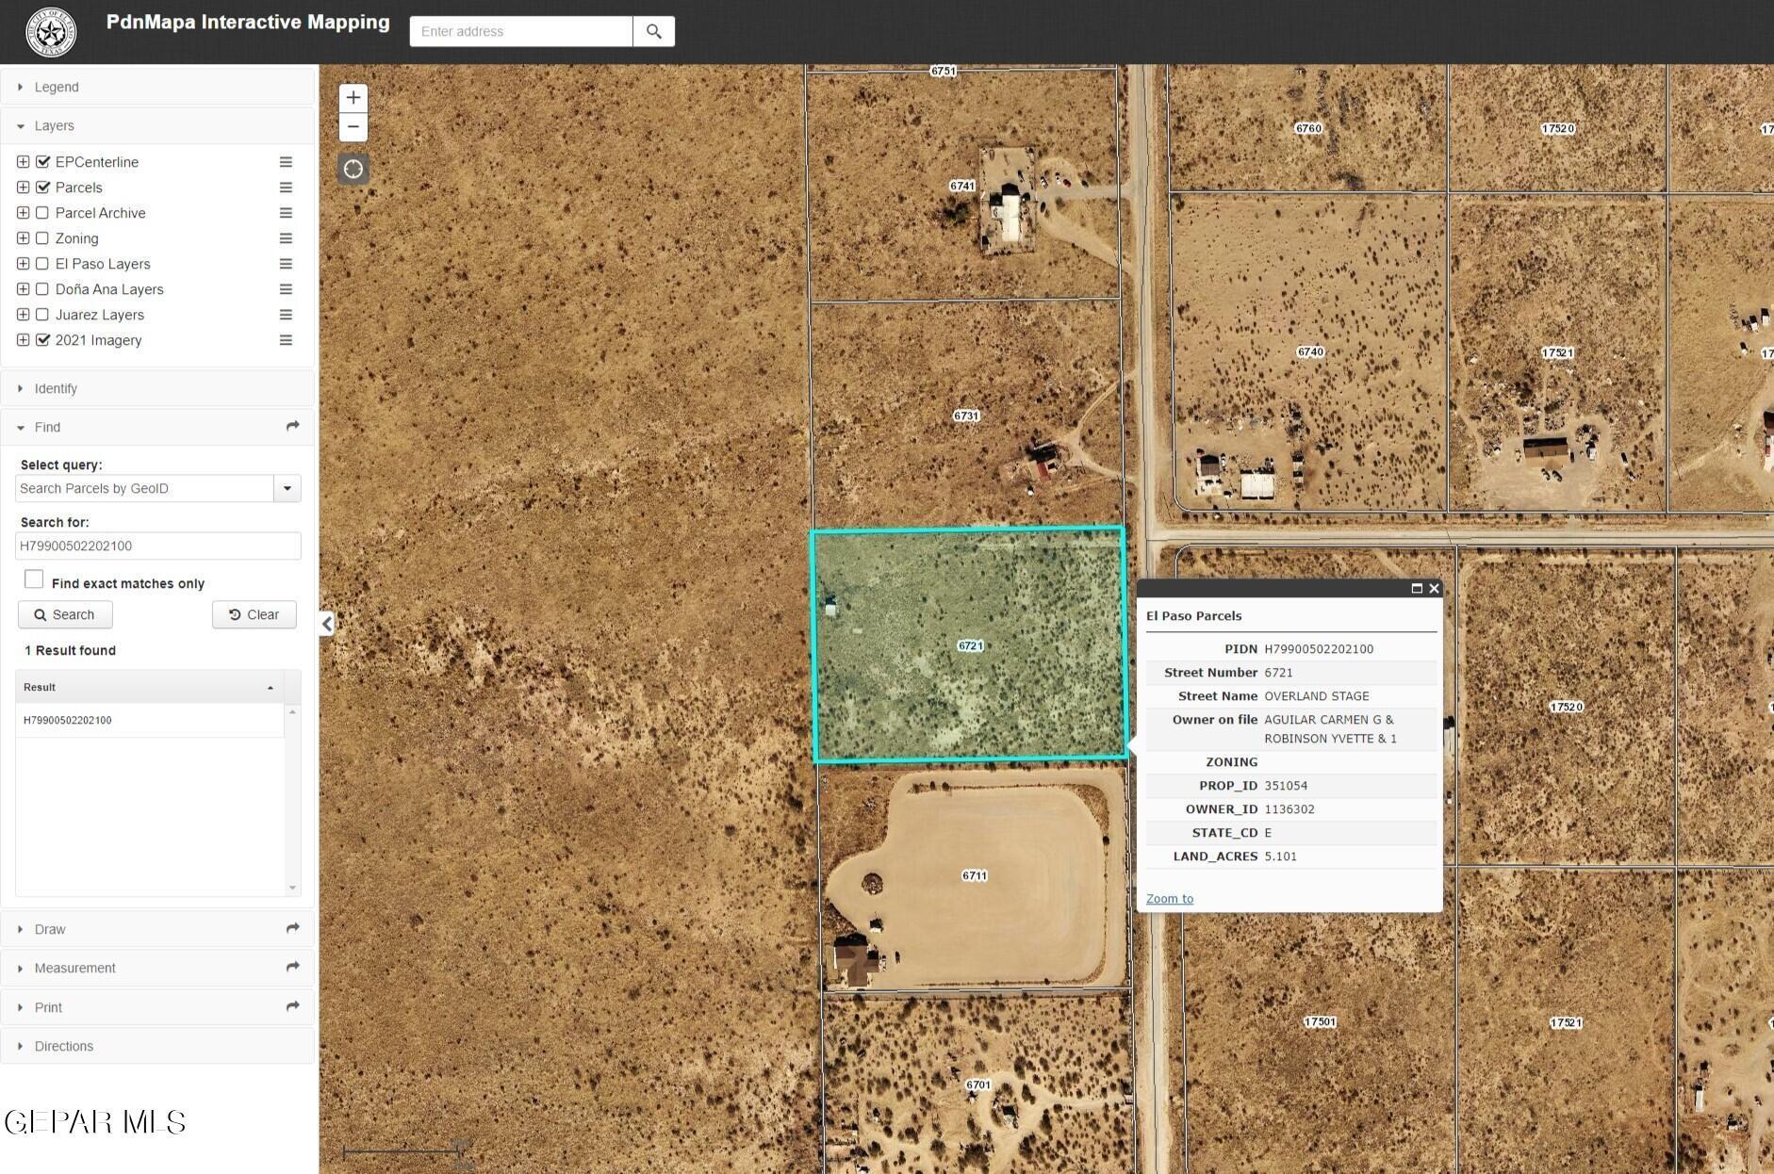Open the Directions panel

pos(157,1046)
